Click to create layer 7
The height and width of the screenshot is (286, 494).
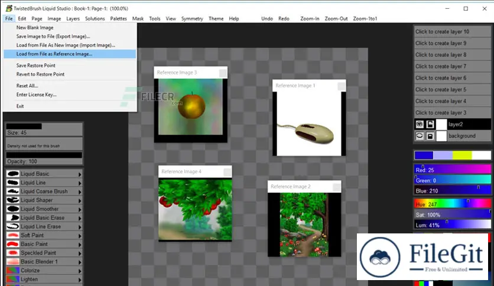click(452, 66)
